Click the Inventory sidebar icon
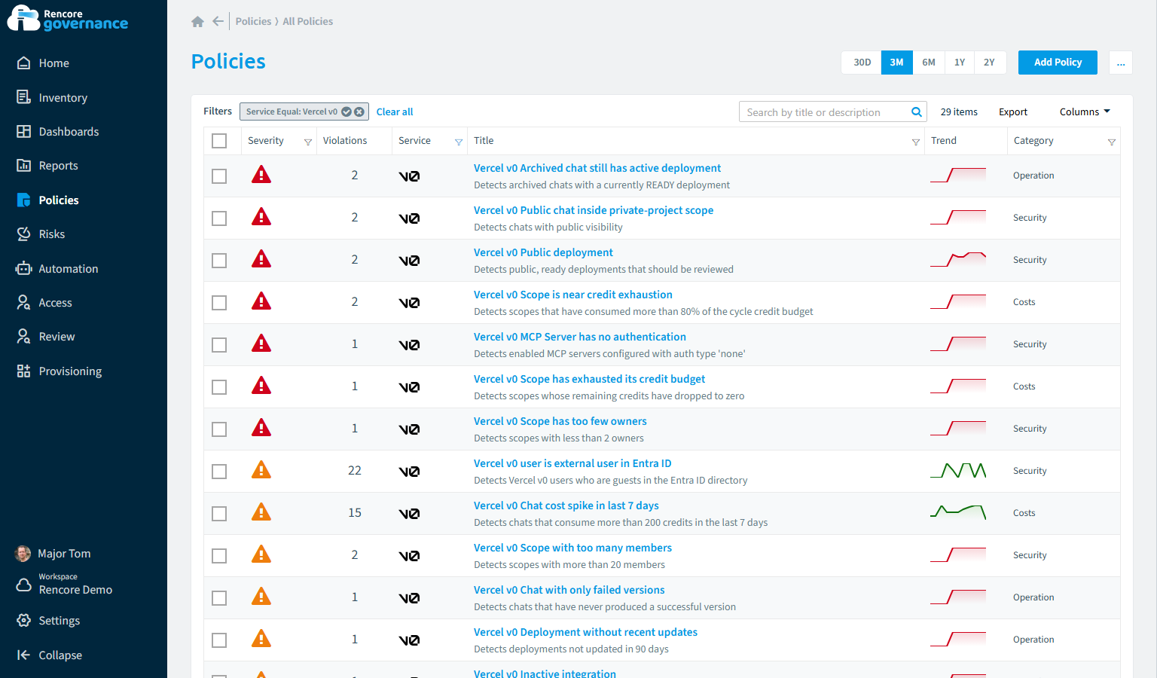Image resolution: width=1157 pixels, height=678 pixels. 23,97
